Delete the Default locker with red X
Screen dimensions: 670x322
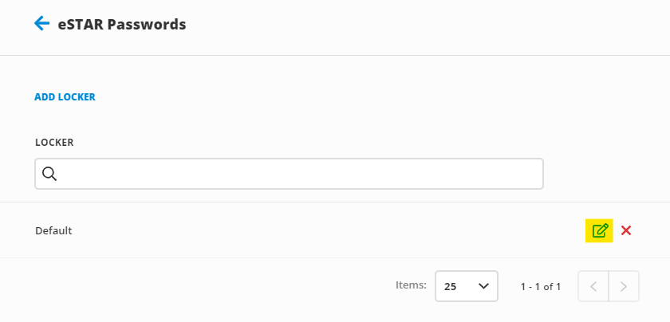(626, 230)
